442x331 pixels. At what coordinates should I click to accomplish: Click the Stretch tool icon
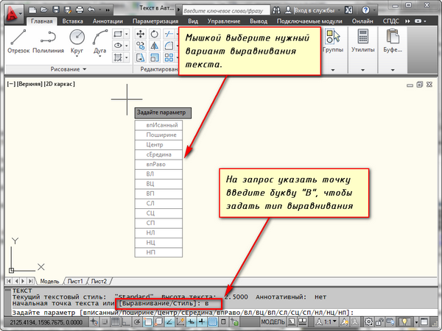point(141,57)
